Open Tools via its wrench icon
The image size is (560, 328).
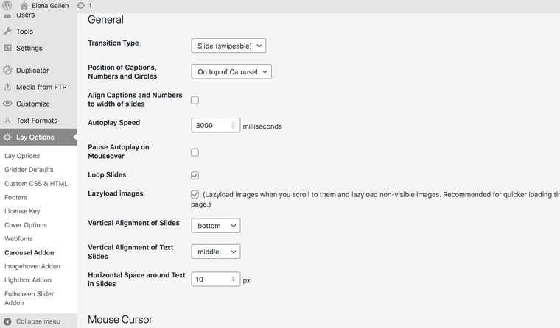coord(7,32)
